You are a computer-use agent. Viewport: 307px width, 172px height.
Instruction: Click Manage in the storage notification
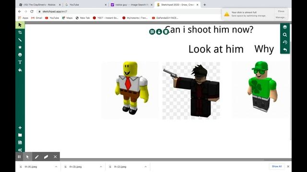[281, 17]
